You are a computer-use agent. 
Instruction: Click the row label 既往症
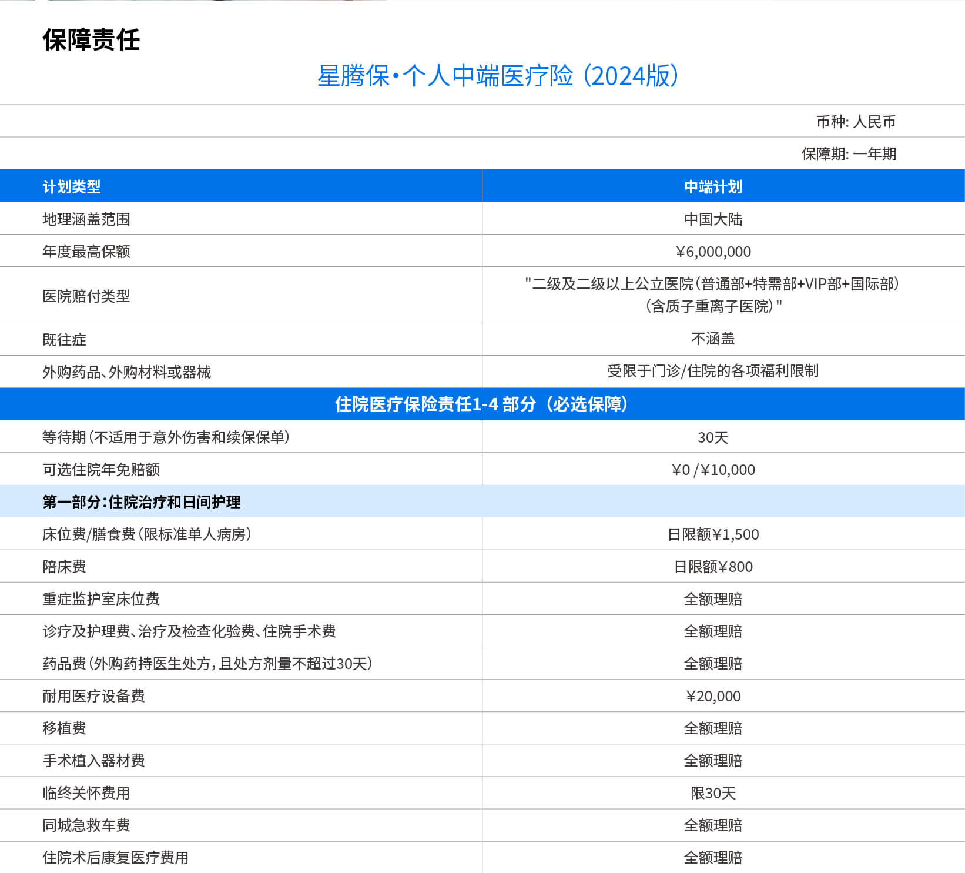(x=65, y=339)
